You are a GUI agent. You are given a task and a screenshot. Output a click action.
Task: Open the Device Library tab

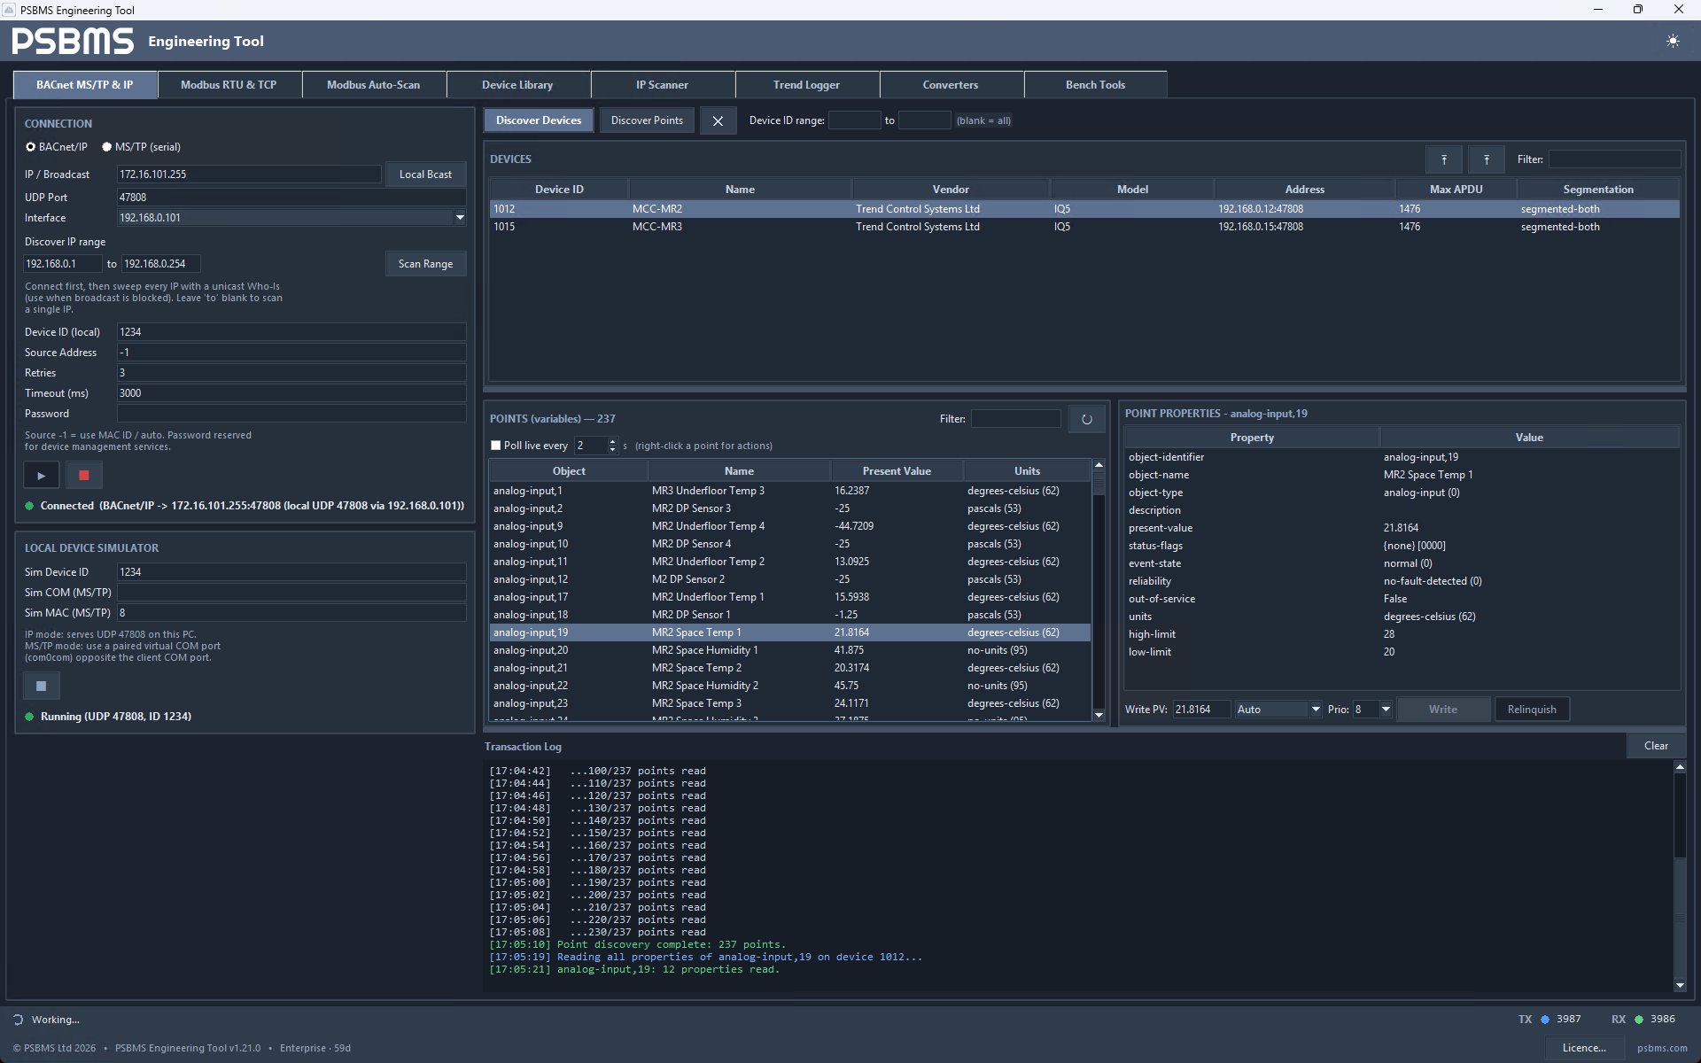517,85
